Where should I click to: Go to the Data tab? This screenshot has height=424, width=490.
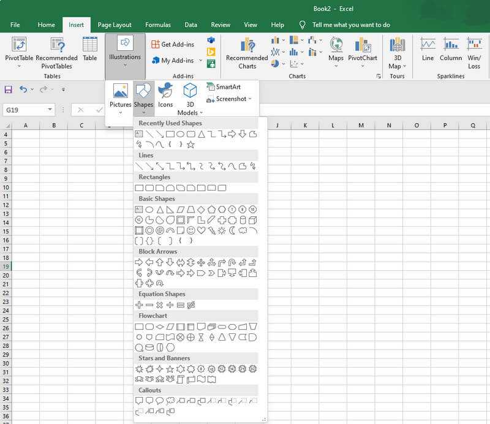190,25
